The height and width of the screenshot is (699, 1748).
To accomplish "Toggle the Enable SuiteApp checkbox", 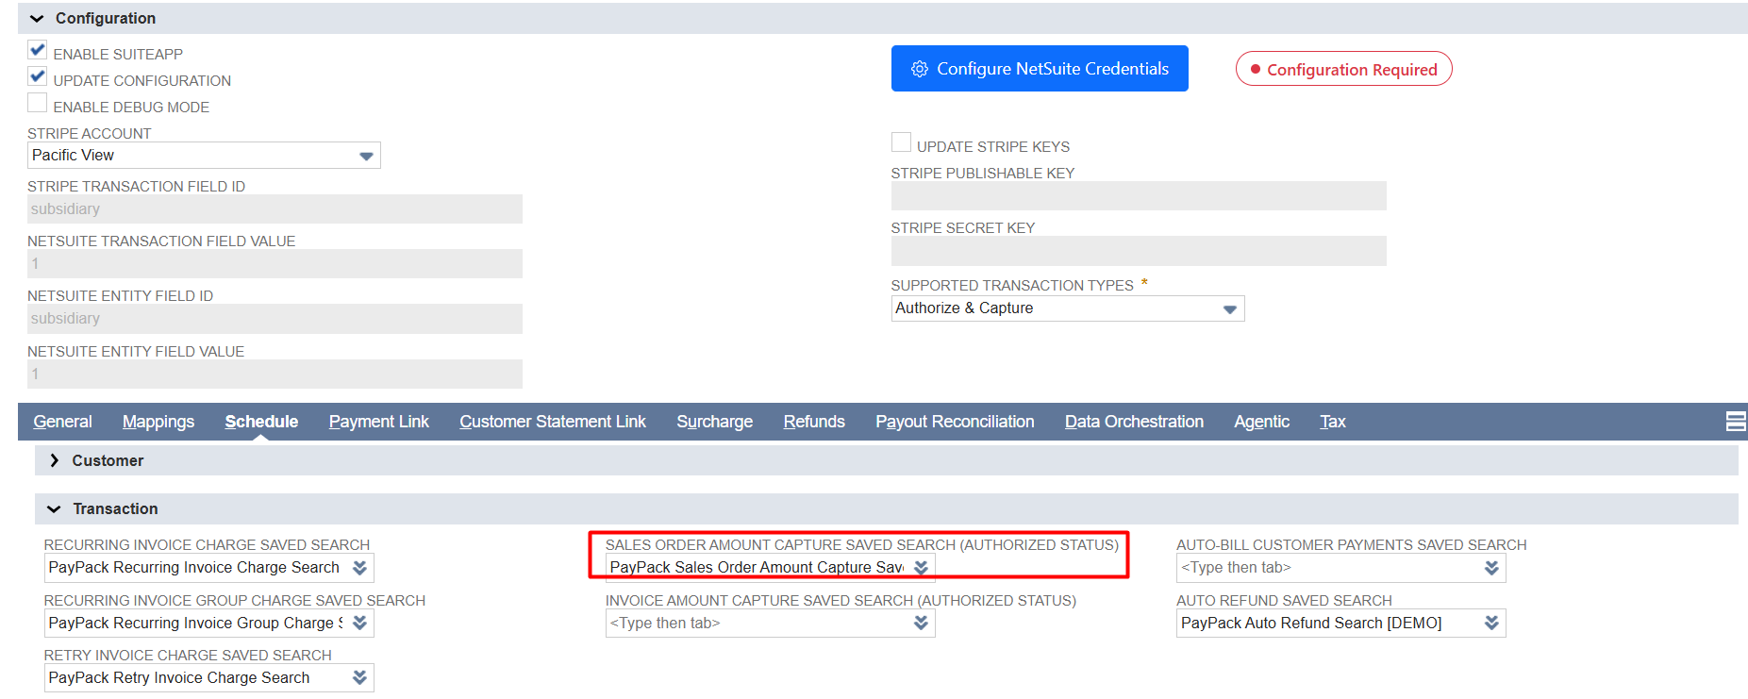I will (x=38, y=50).
